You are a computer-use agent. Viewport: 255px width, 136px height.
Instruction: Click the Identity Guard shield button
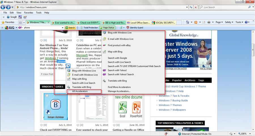tap(135, 28)
